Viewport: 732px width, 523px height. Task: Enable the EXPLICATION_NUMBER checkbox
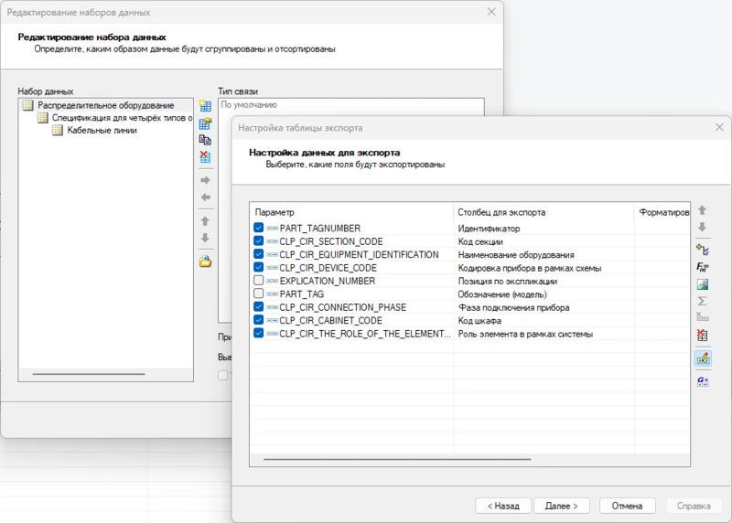tap(259, 281)
